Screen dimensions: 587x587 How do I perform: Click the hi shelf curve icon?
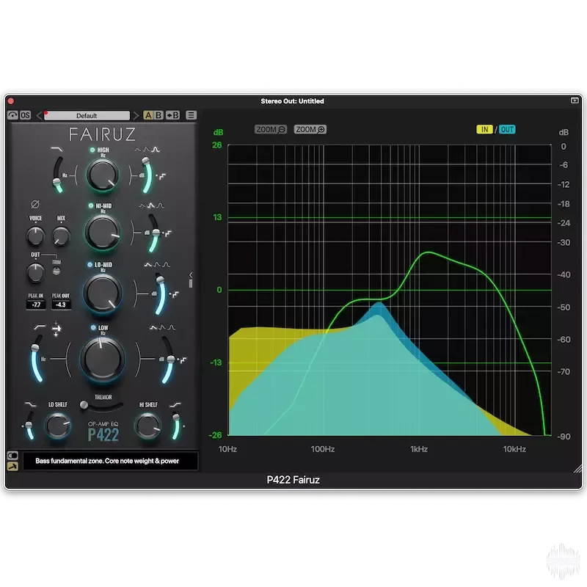(175, 404)
